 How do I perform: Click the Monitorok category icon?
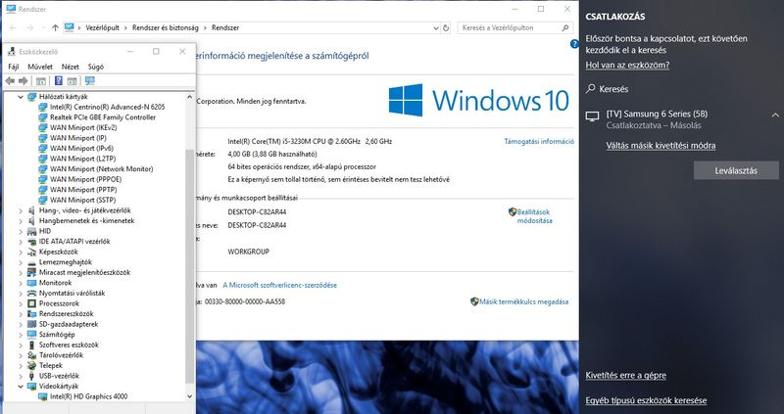[32, 283]
